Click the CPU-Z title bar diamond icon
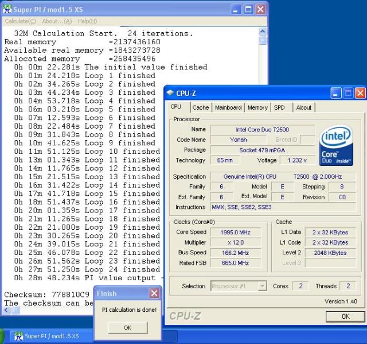The width and height of the screenshot is (367, 344). (x=170, y=93)
